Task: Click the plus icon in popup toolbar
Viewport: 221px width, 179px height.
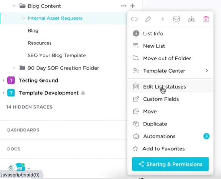Action: click(x=162, y=19)
